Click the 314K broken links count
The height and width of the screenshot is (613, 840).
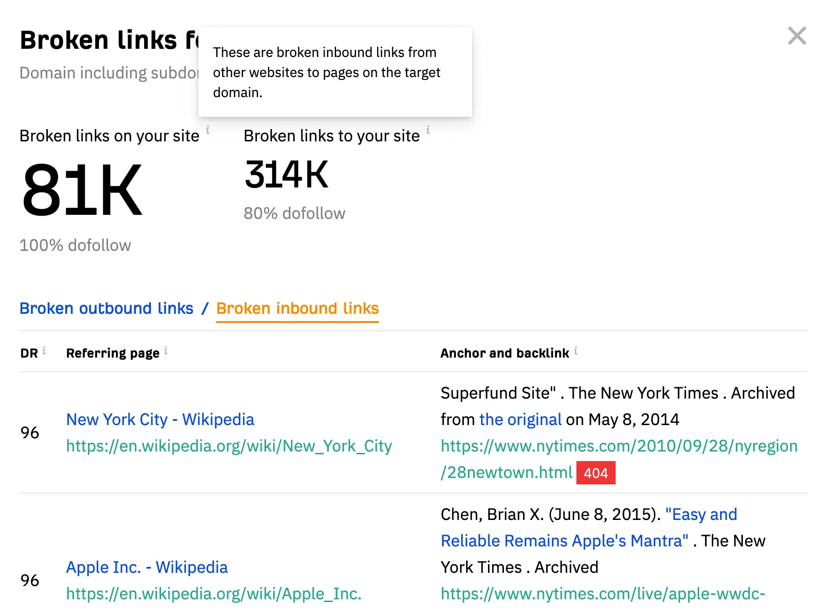coord(286,174)
